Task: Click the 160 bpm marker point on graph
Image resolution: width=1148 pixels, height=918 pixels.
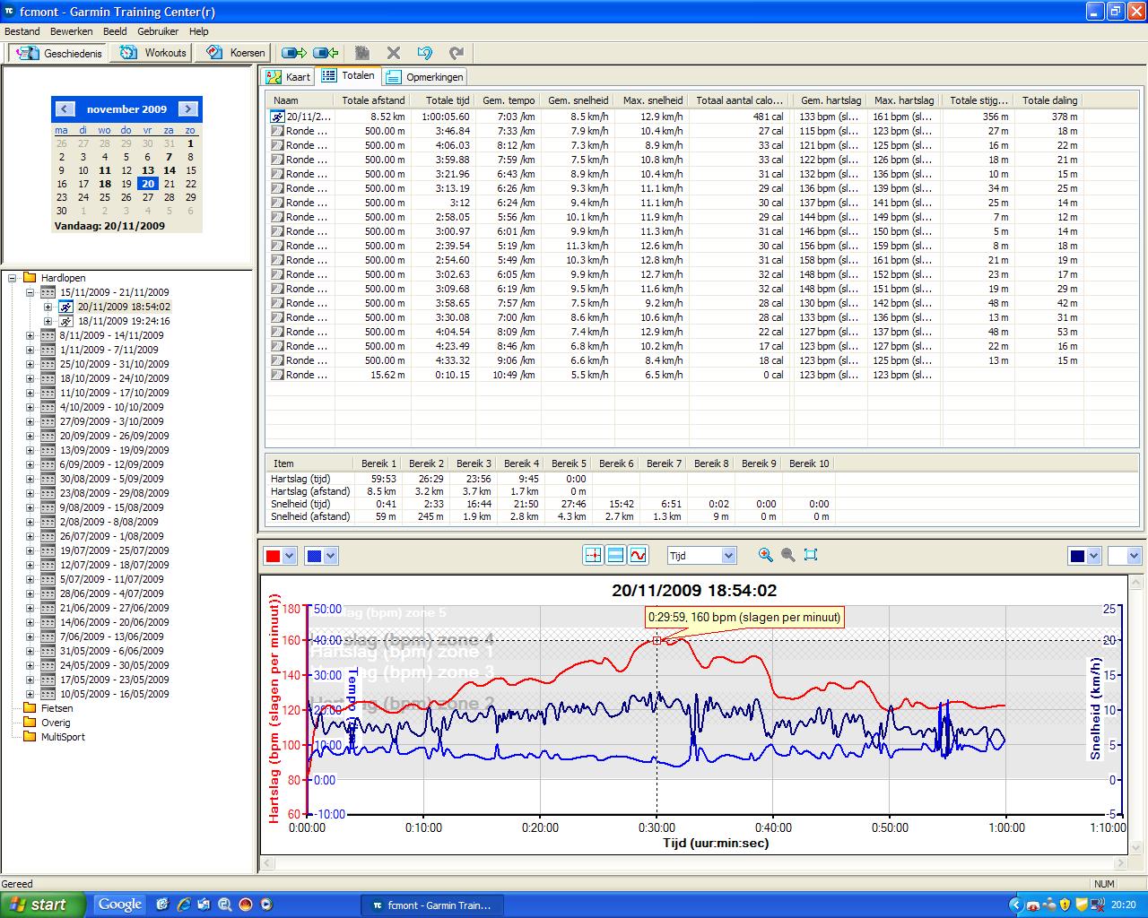Action: click(657, 640)
